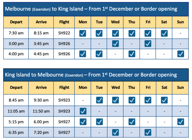
Task: Click the SH922 flight number cell
Action: (64, 33)
